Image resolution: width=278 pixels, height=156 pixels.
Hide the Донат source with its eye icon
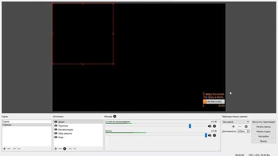tap(56, 122)
